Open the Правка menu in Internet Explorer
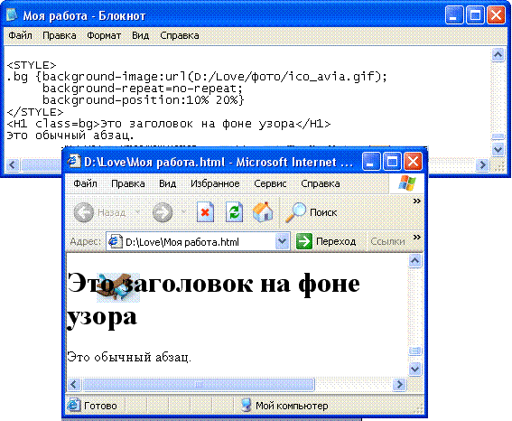 (128, 183)
